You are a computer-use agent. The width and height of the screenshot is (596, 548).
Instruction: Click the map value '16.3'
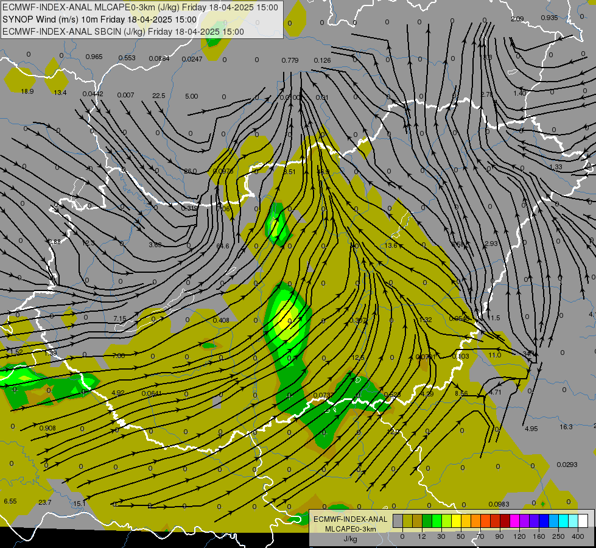[566, 427]
